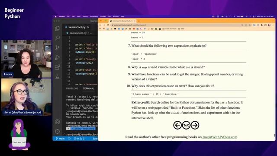This screenshot has height=156, width=277.
Task: Open Spotlight search in macOS menu bar
Action: click(x=250, y=16)
